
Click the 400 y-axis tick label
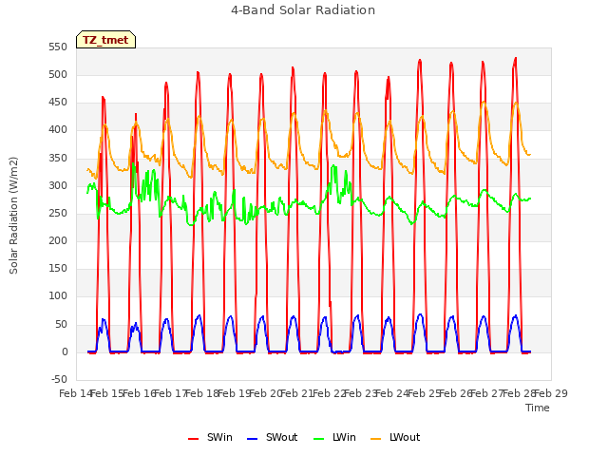(58, 130)
